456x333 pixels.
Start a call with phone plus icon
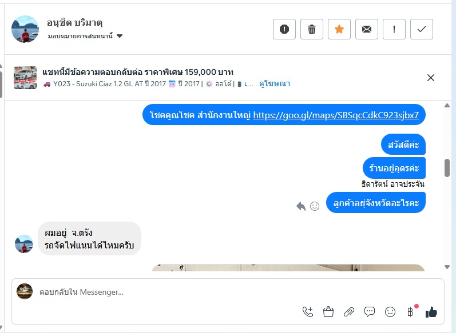tap(308, 312)
